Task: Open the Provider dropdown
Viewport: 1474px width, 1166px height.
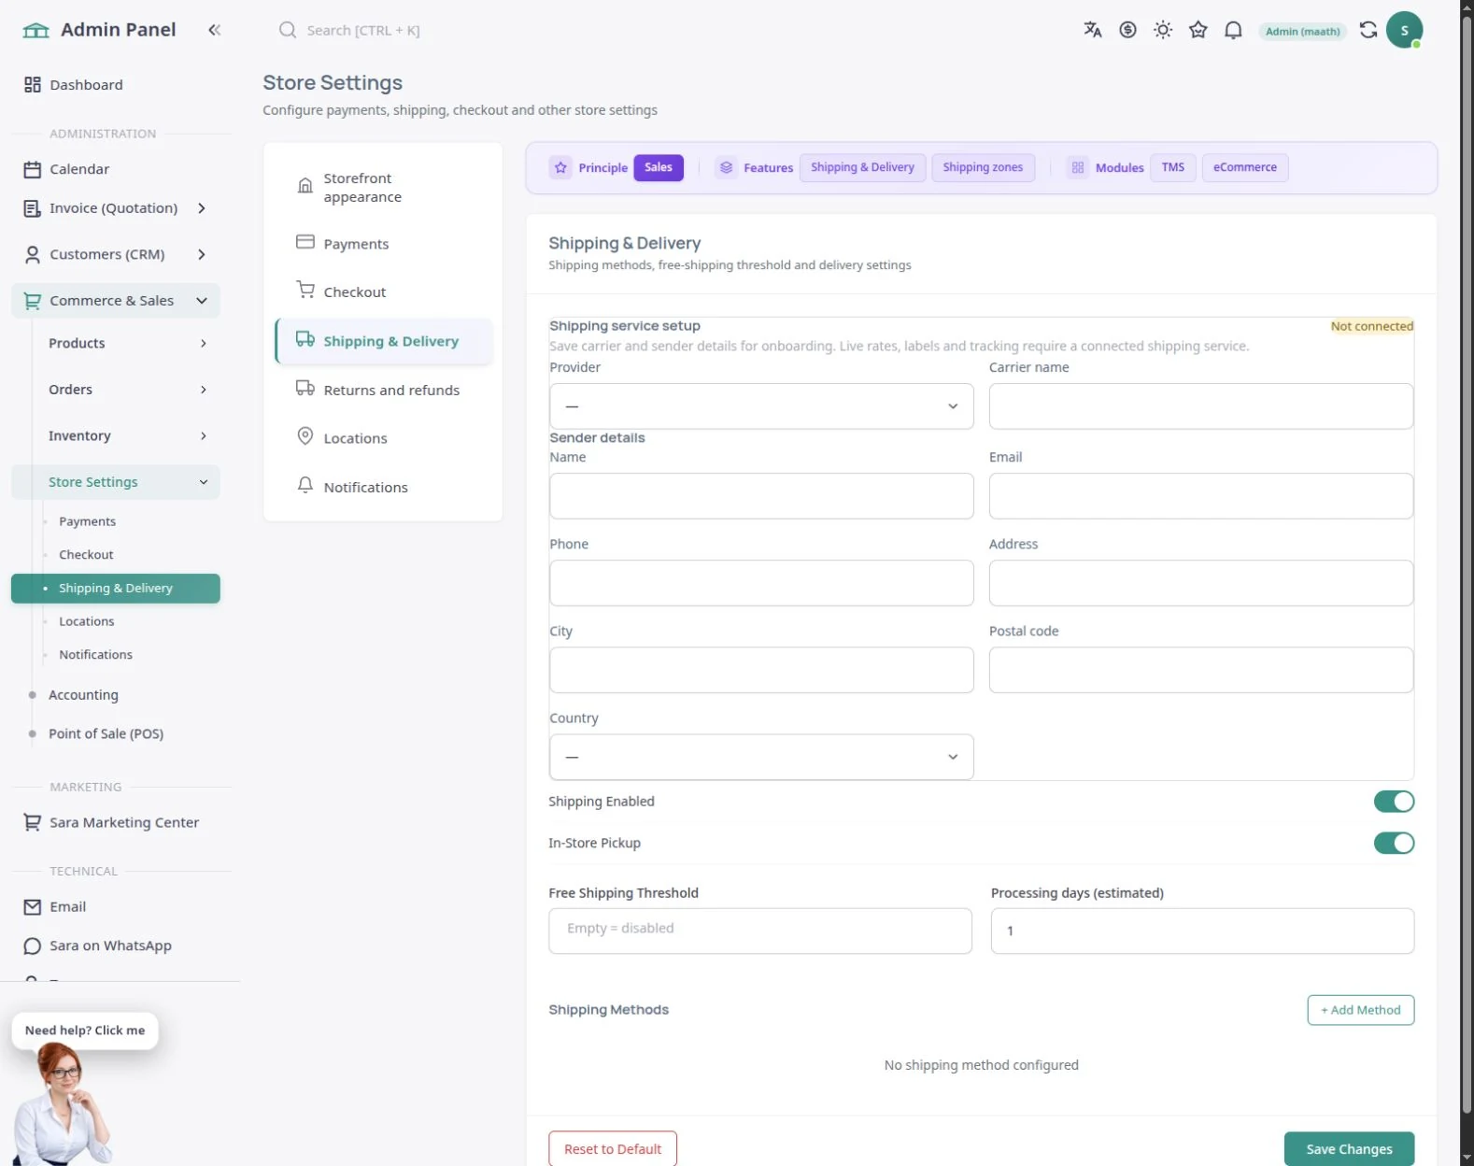Action: (x=761, y=406)
